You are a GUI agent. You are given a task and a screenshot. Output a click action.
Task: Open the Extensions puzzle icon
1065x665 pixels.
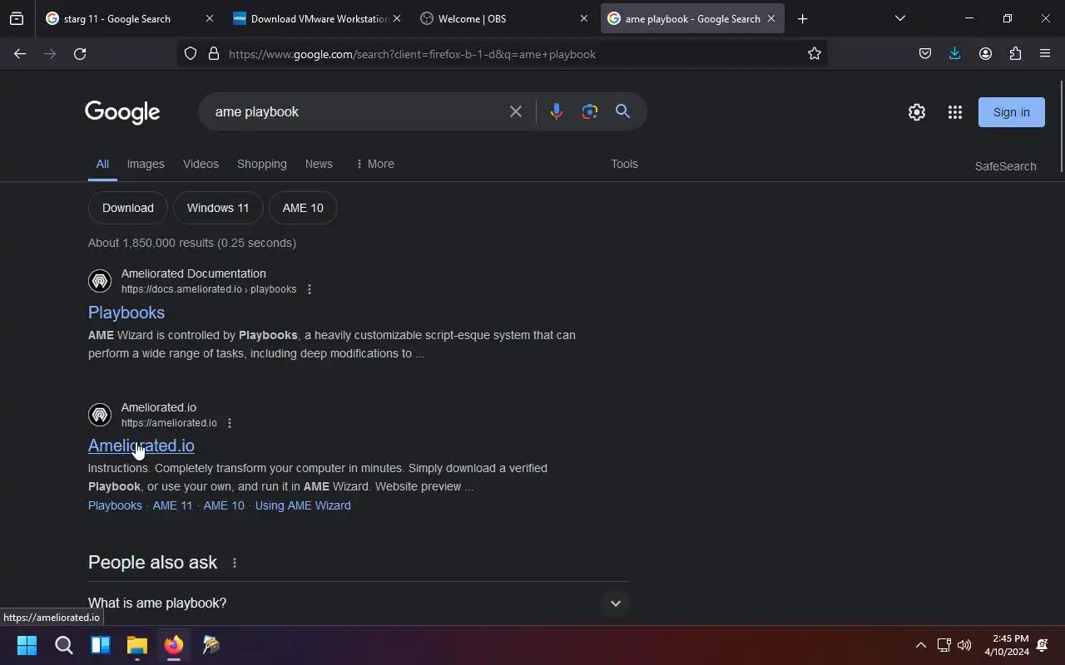1015,54
